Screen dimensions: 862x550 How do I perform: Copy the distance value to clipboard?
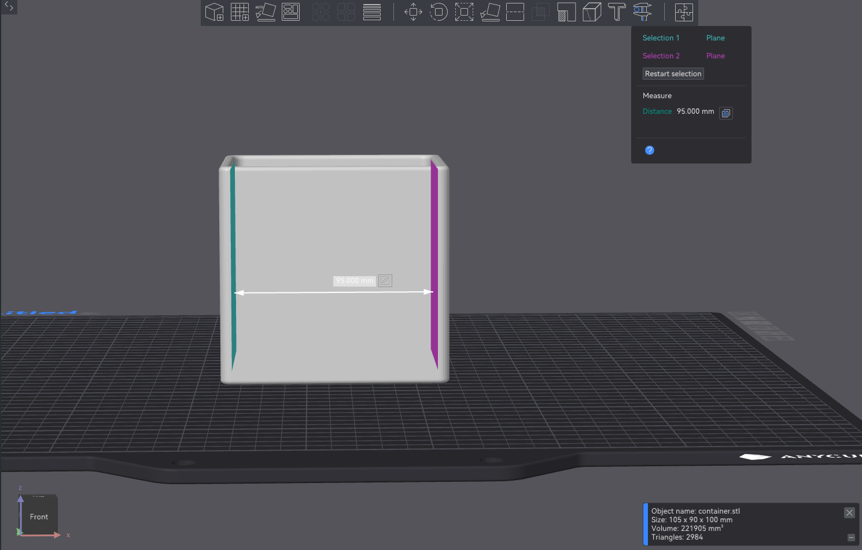pos(726,113)
